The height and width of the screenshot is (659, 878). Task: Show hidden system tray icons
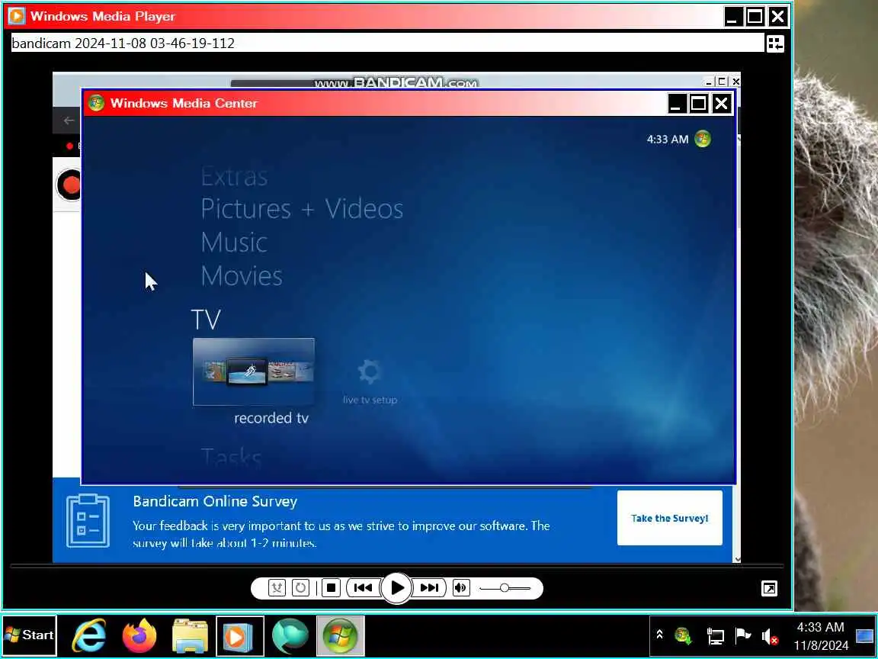(x=659, y=635)
